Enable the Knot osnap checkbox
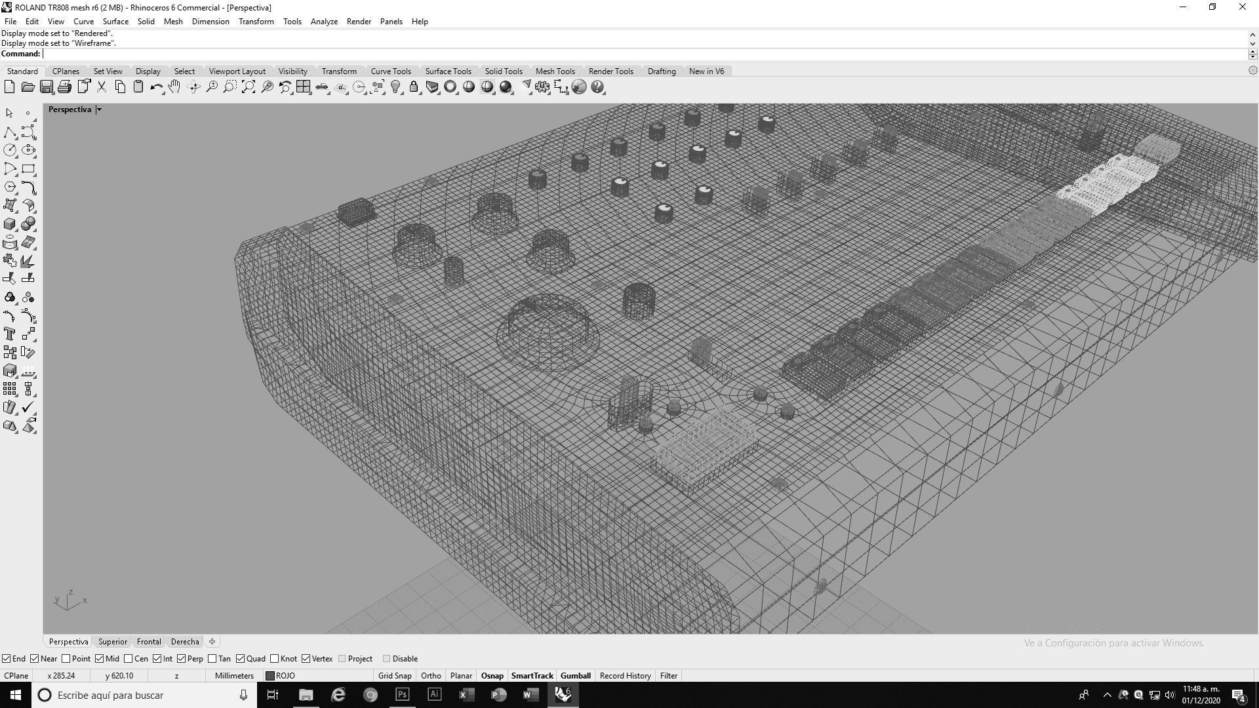 274,659
